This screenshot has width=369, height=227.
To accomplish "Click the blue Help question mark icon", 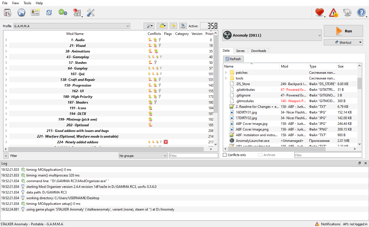I will tap(361, 12).
